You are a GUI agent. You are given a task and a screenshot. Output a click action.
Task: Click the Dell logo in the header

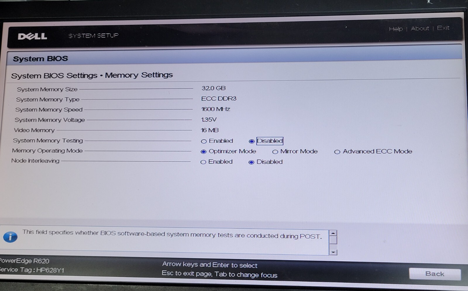(x=32, y=36)
